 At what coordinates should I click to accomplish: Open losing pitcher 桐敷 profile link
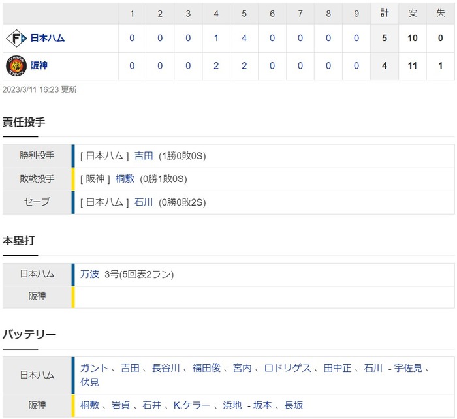pyautogui.click(x=125, y=179)
